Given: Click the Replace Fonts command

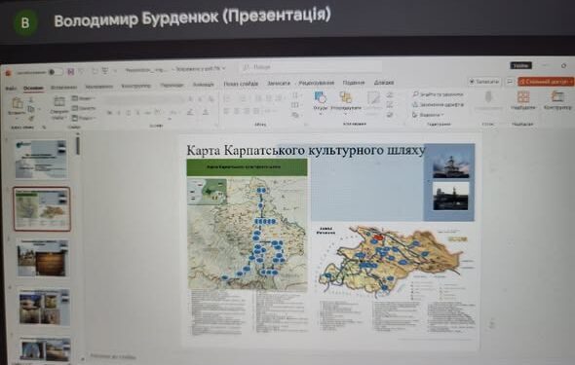Looking at the screenshot, I should click(x=438, y=105).
